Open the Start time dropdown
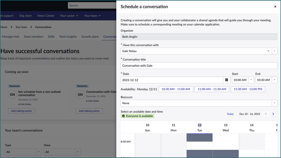 point(251,80)
